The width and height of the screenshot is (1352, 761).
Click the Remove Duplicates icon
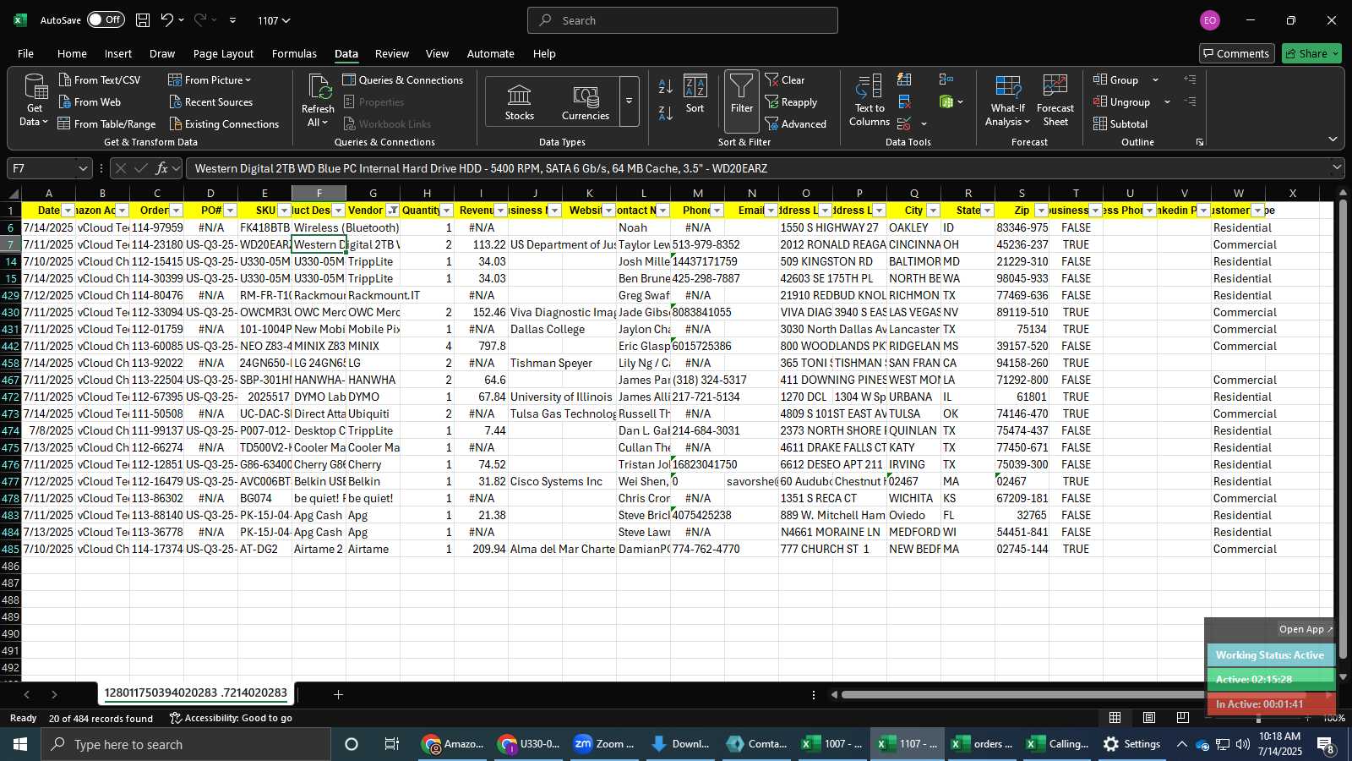pyautogui.click(x=904, y=102)
